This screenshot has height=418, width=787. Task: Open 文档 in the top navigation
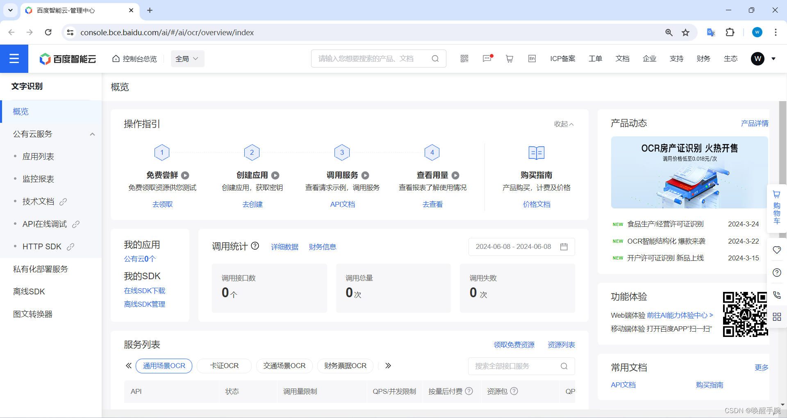[x=622, y=59]
